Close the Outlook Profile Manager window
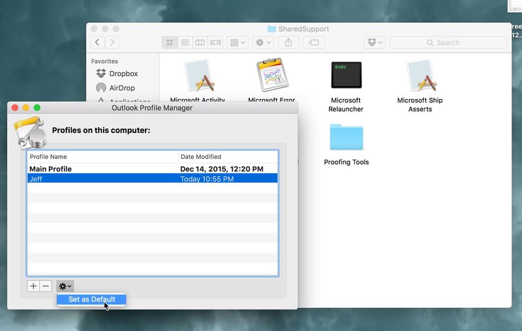522x331 pixels. point(15,108)
